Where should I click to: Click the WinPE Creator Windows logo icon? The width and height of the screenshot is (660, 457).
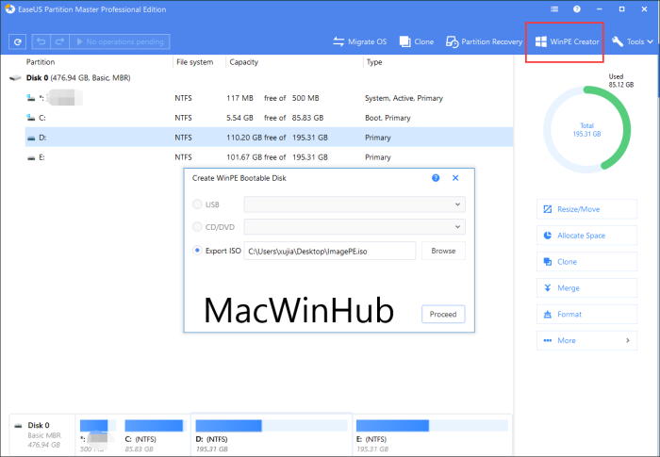point(540,41)
